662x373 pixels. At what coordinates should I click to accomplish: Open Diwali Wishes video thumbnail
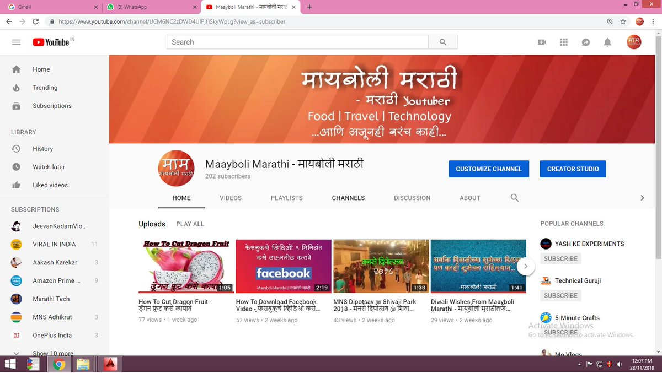coord(478,266)
